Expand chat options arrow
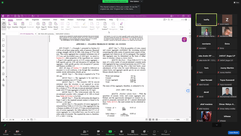 (102, 131)
